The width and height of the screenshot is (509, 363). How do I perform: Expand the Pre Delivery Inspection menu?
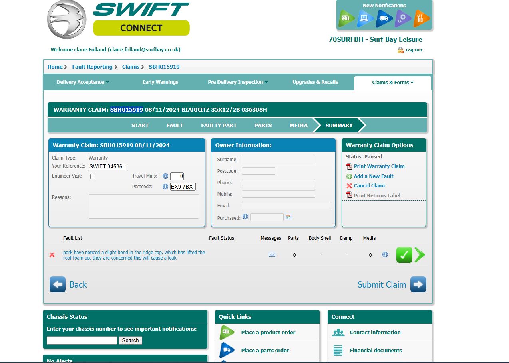coord(238,82)
